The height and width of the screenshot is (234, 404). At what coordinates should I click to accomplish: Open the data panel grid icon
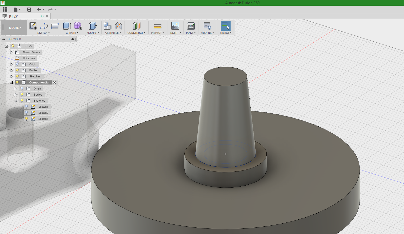[5, 10]
